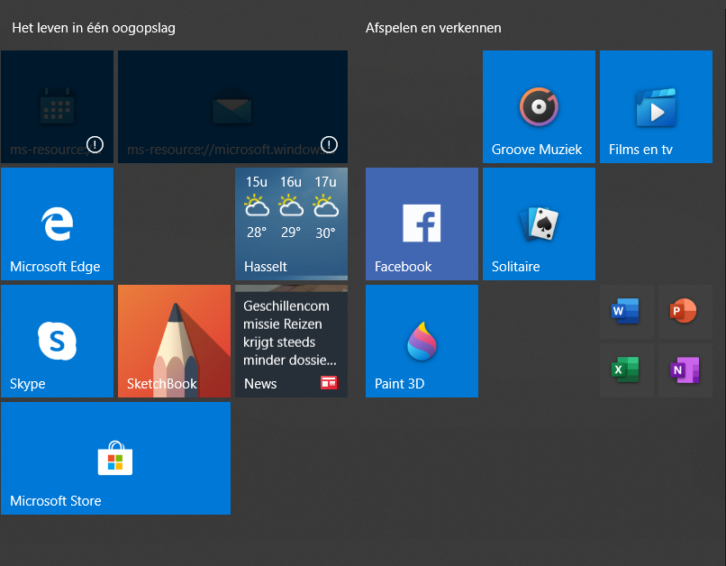Open the broken calendar tile

click(57, 106)
